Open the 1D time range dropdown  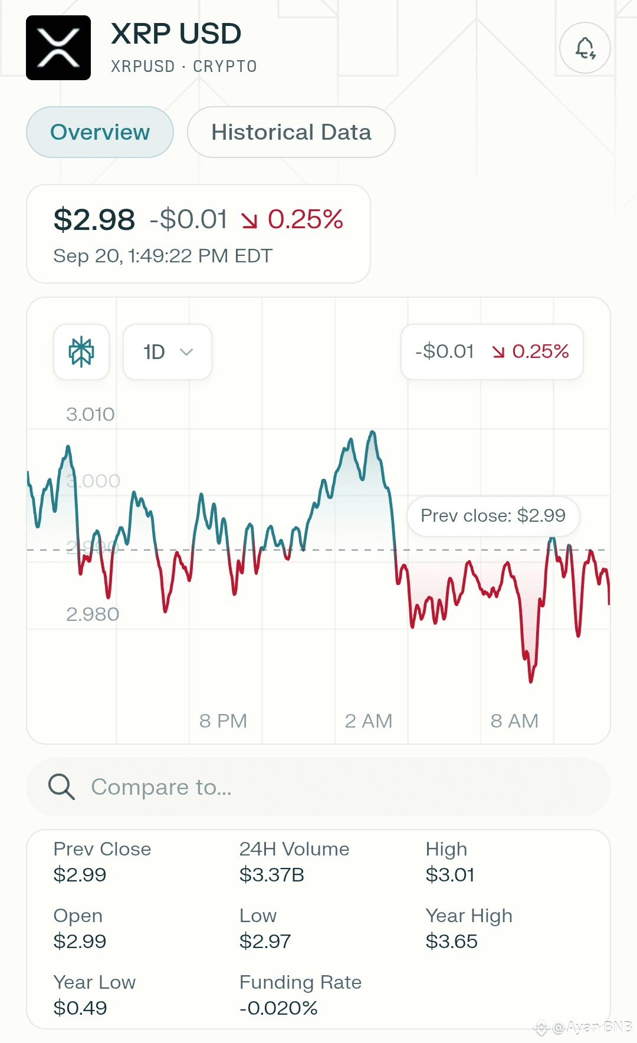[x=167, y=352]
